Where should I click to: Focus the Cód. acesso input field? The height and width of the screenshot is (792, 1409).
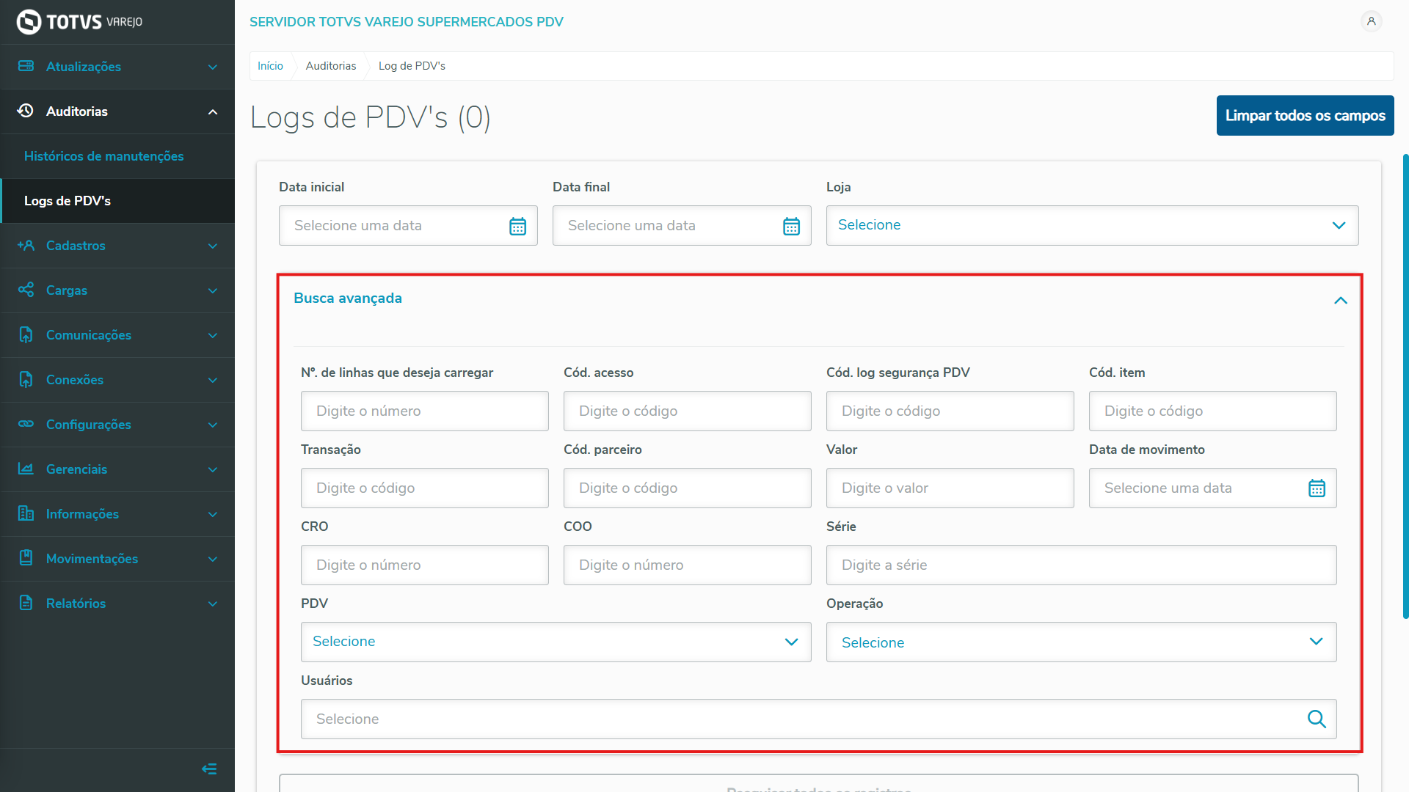[x=687, y=411]
